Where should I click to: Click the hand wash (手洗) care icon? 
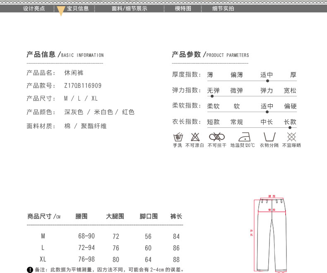pos(178,137)
